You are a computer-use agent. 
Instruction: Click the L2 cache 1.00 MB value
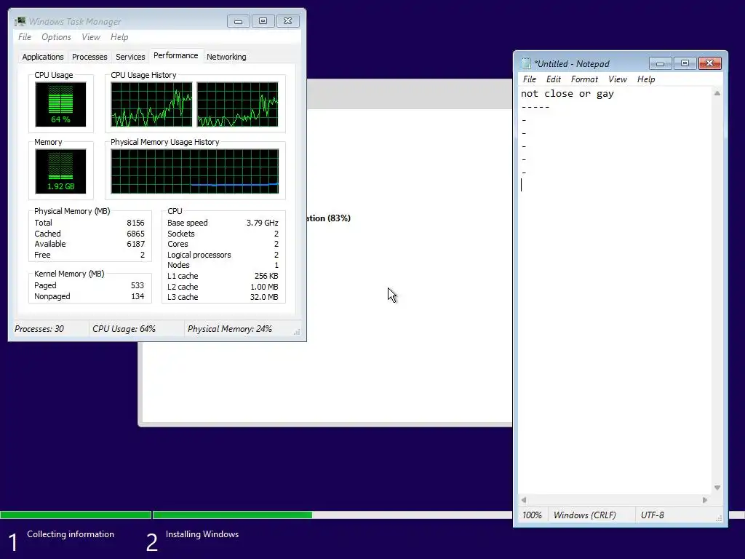click(x=264, y=287)
